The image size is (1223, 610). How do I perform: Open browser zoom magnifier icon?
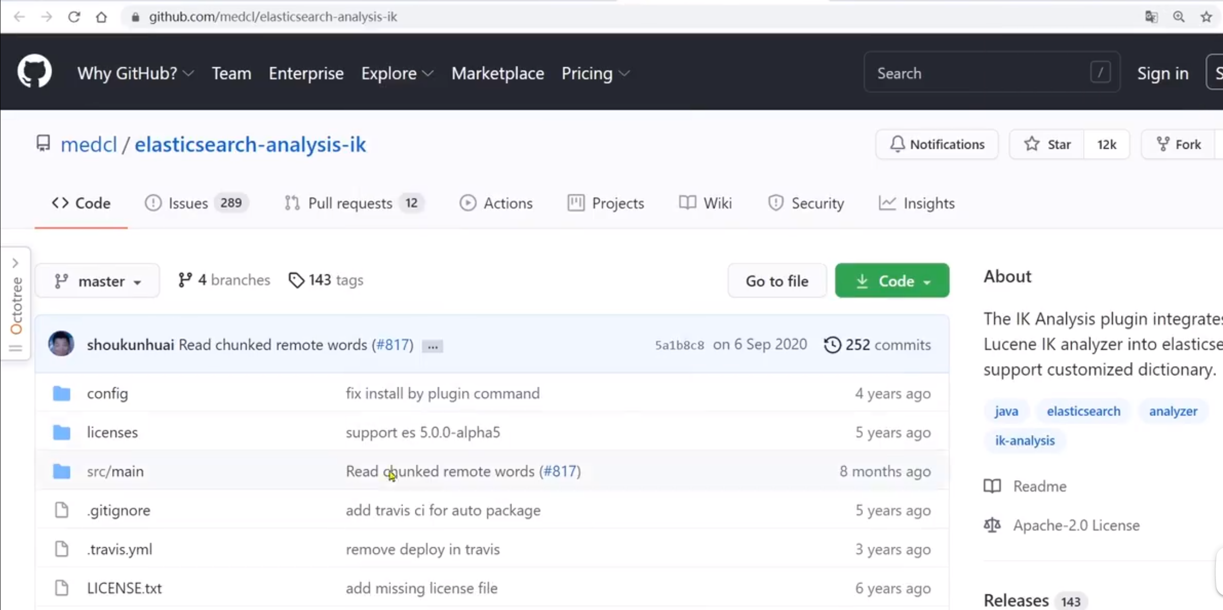1179,17
